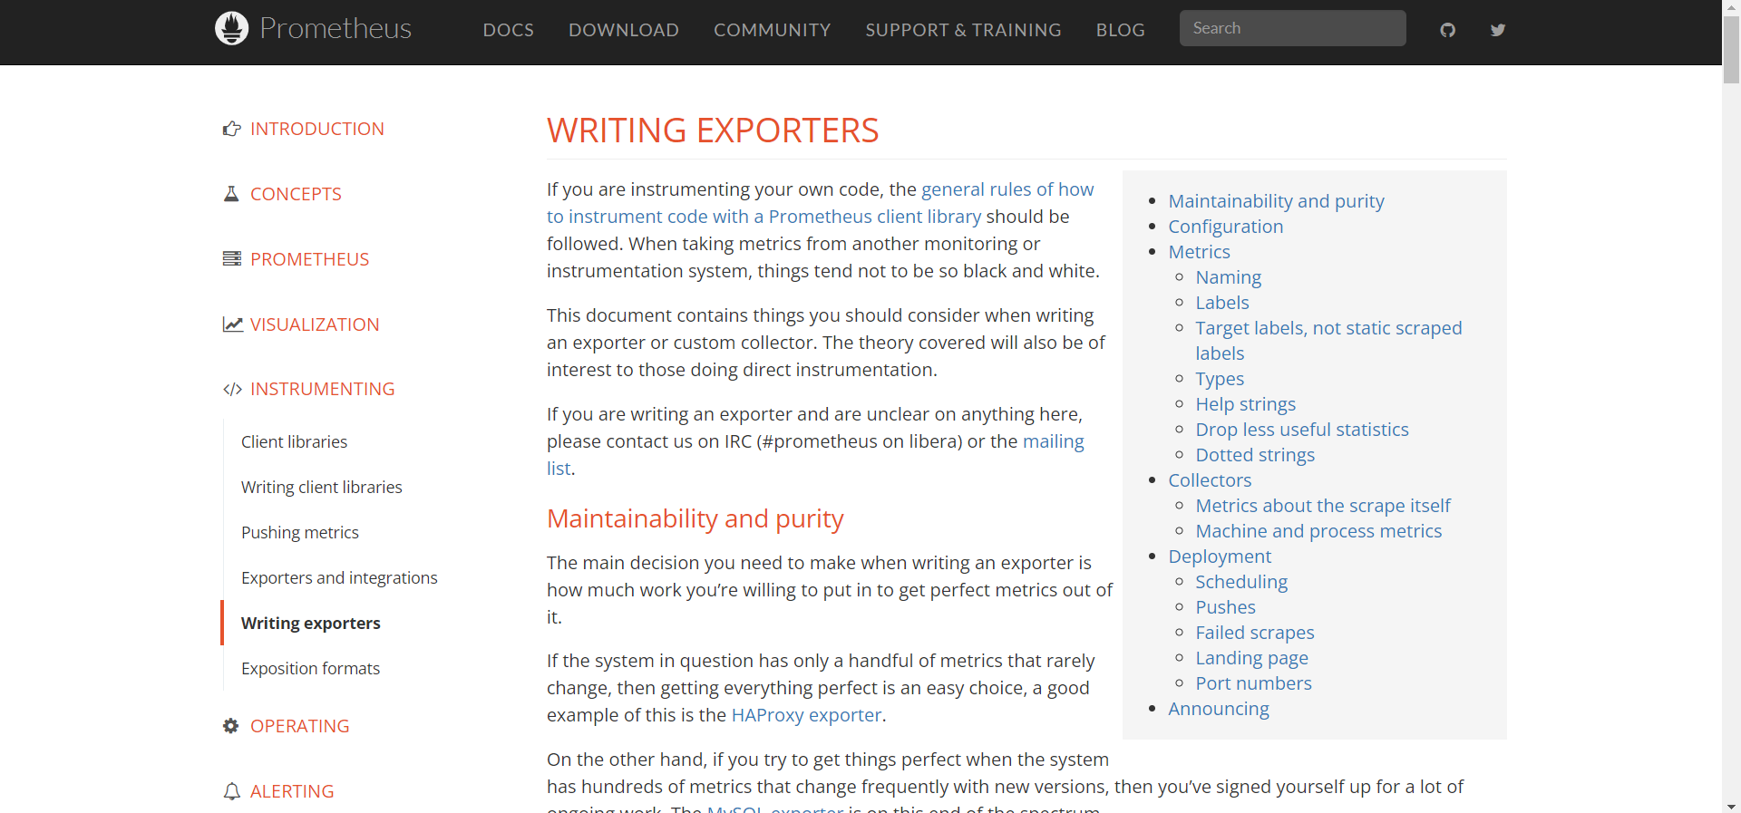Jump to Deployment in table of contents
The image size is (1741, 813).
1221,557
